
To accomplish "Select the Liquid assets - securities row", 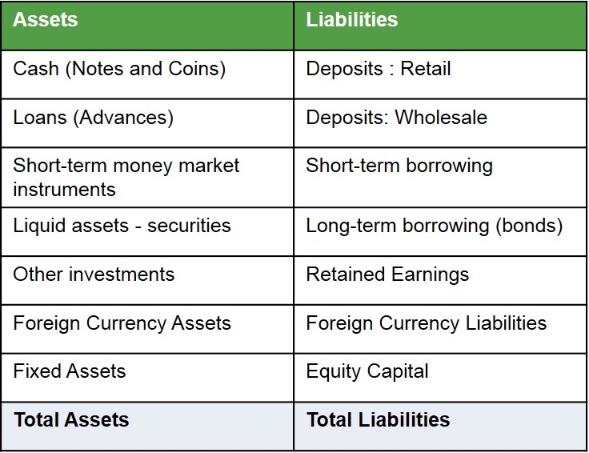I will coord(122,226).
